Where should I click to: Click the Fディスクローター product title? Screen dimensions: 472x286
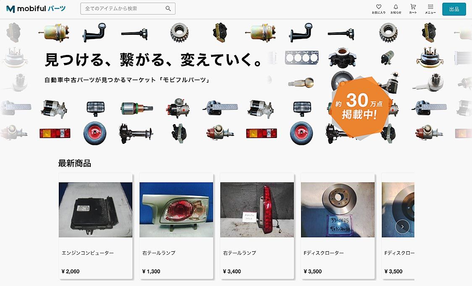coord(324,253)
